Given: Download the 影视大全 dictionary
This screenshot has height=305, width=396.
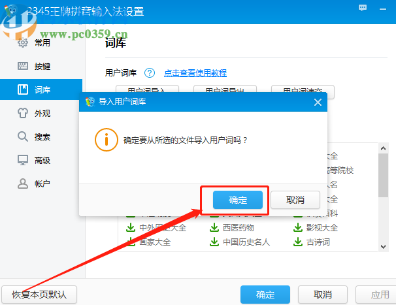Looking at the screenshot, I should point(298,227).
